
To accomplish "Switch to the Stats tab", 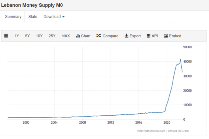I will click(33, 17).
